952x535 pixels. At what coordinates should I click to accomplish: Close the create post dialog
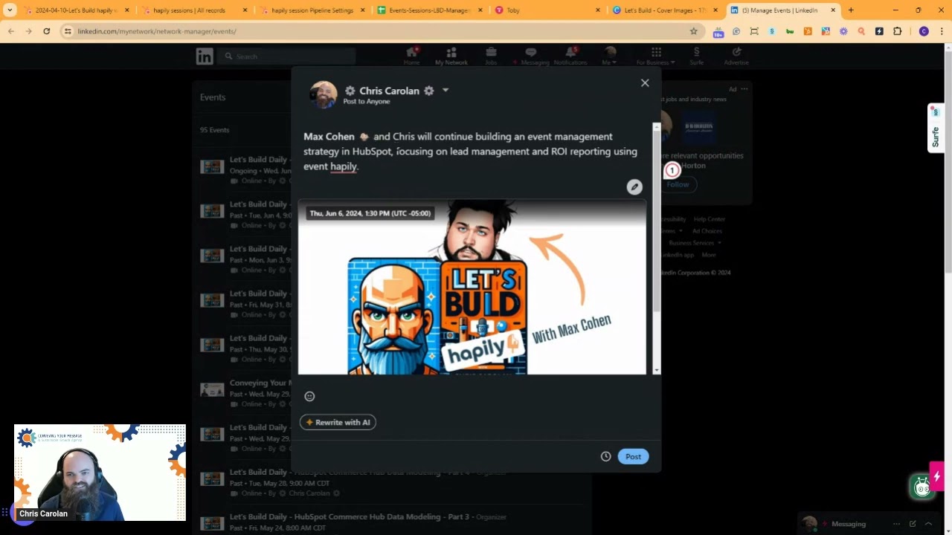pyautogui.click(x=645, y=83)
